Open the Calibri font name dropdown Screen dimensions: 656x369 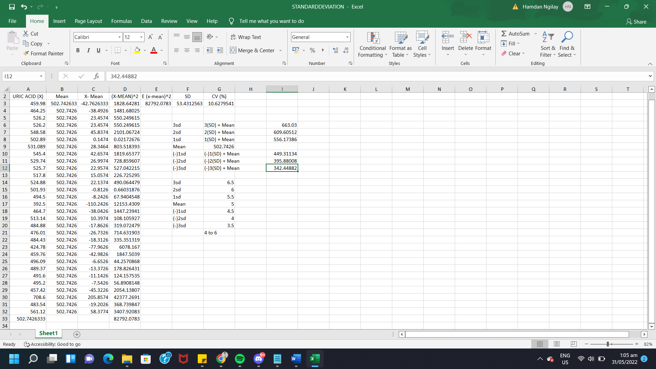click(120, 37)
